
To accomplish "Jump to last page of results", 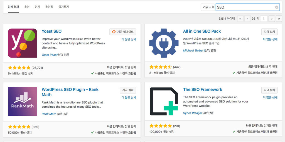I will (279, 19).
